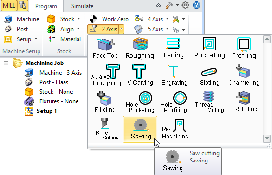The width and height of the screenshot is (272, 175).
Task: Click the highlighted Sawing operation
Action: pos(140,129)
